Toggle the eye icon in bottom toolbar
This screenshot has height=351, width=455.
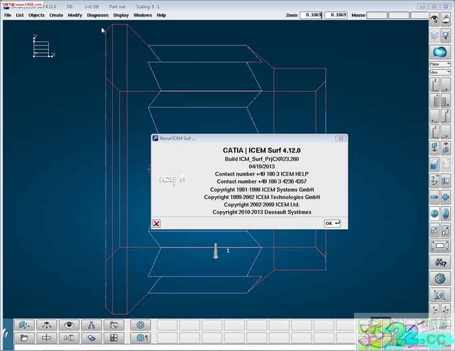click(x=68, y=325)
